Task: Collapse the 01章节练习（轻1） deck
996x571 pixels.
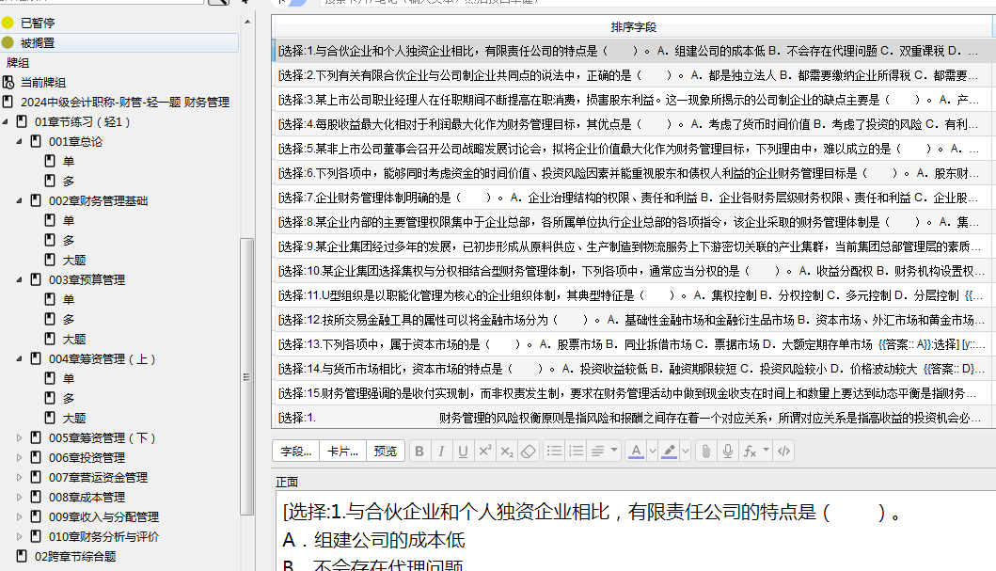Action: pos(5,121)
